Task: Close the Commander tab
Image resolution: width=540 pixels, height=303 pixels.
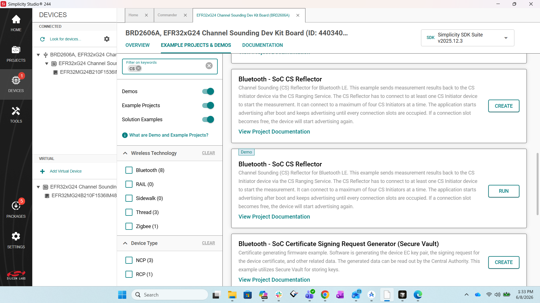Action: point(185,15)
